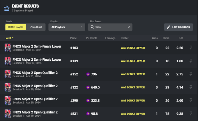Switch to Zero Build mode
Image resolution: width=198 pixels, height=121 pixels.
click(36, 27)
